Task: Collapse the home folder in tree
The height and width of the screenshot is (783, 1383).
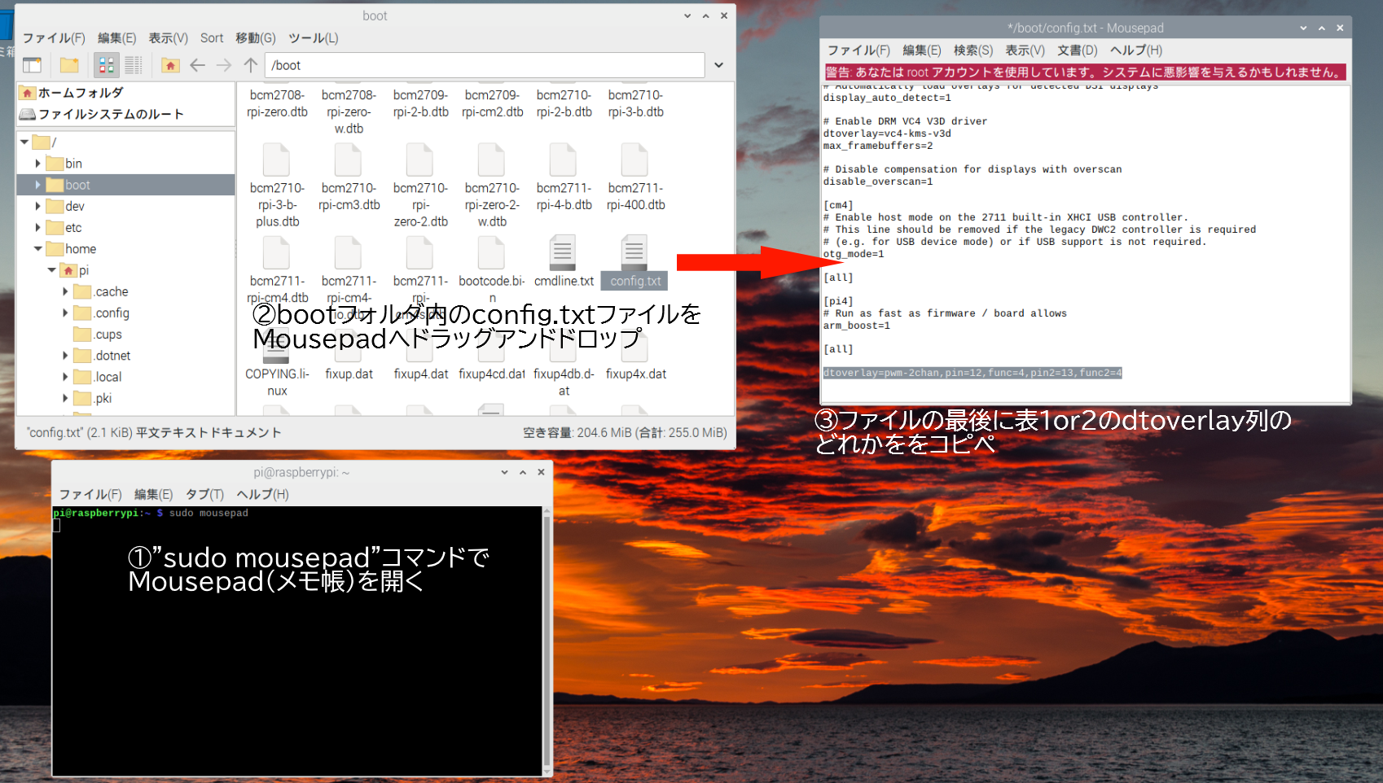Action: [37, 249]
